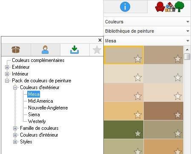Open the Bibliothèque de peinture dropdown
The width and height of the screenshot is (191, 154).
(x=147, y=31)
